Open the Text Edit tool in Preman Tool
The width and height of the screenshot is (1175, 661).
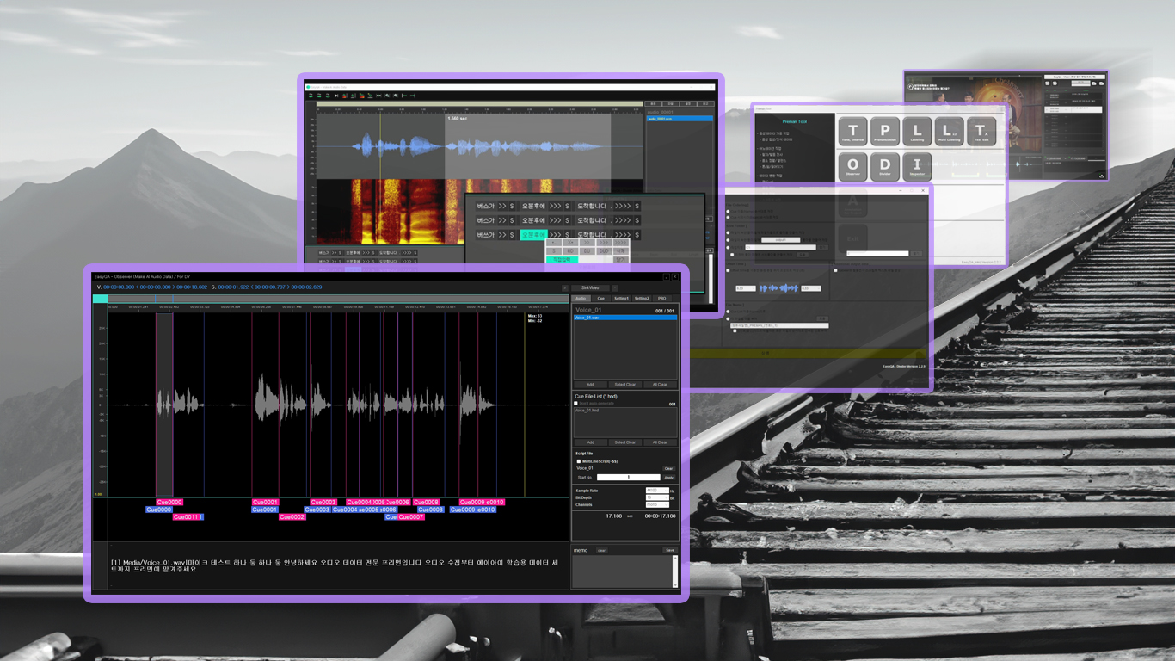tap(981, 132)
